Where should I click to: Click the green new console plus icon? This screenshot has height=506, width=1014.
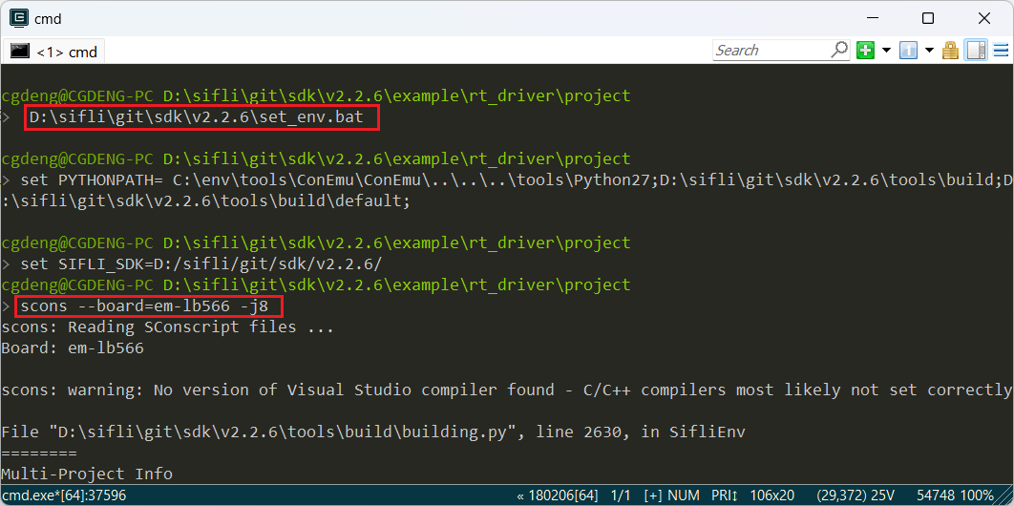[865, 51]
